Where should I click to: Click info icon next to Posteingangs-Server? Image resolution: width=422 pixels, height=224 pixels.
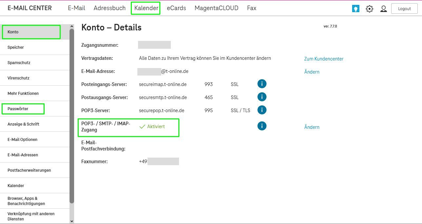click(x=262, y=84)
